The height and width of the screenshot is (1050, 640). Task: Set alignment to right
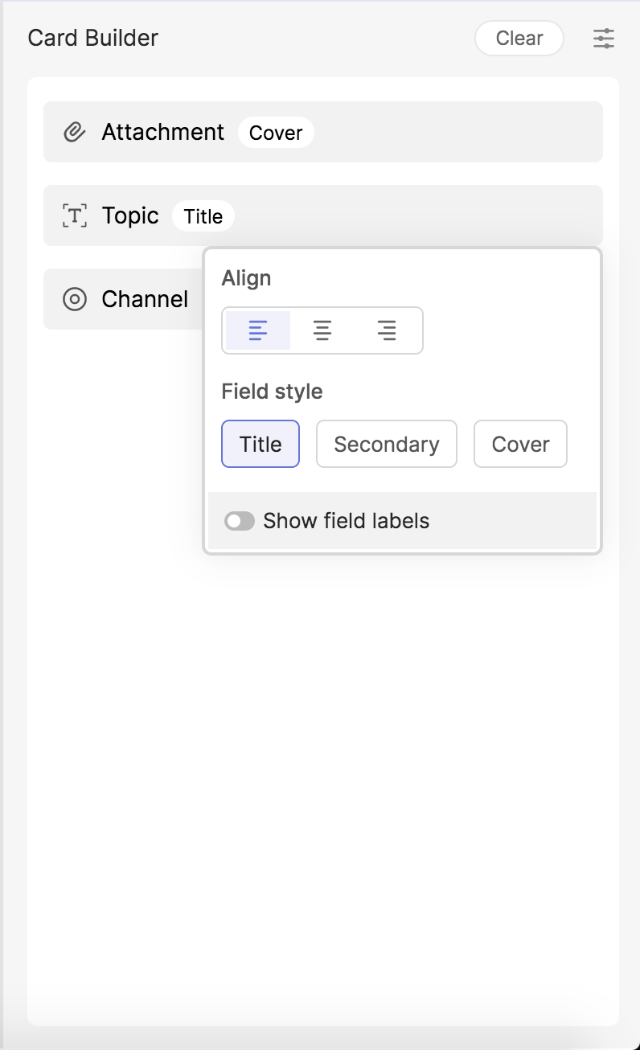pyautogui.click(x=387, y=330)
